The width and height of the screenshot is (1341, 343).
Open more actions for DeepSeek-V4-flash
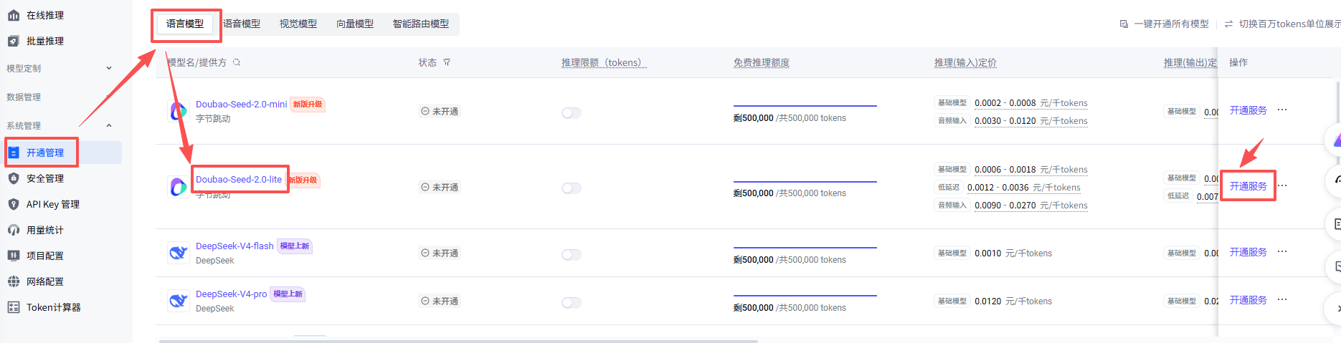point(1282,252)
